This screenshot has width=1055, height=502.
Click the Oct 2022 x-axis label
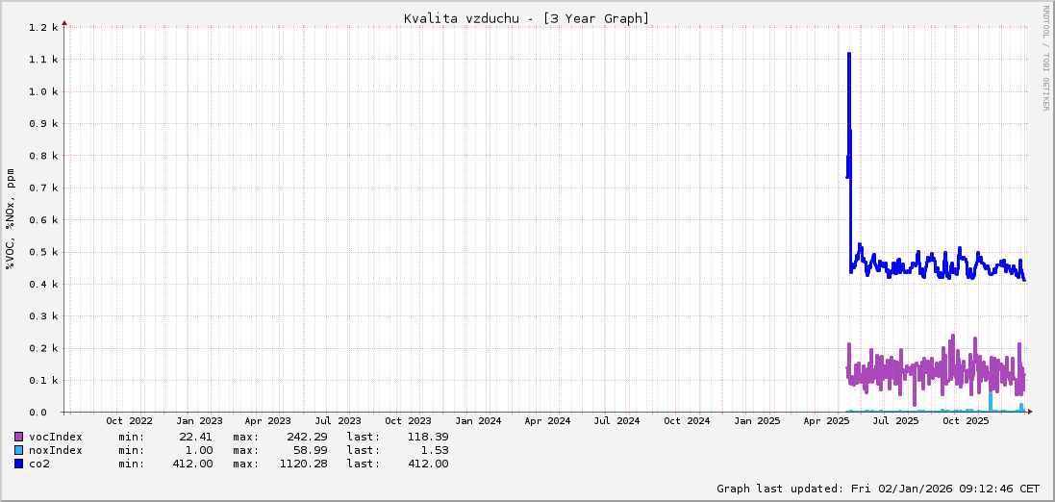129,421
